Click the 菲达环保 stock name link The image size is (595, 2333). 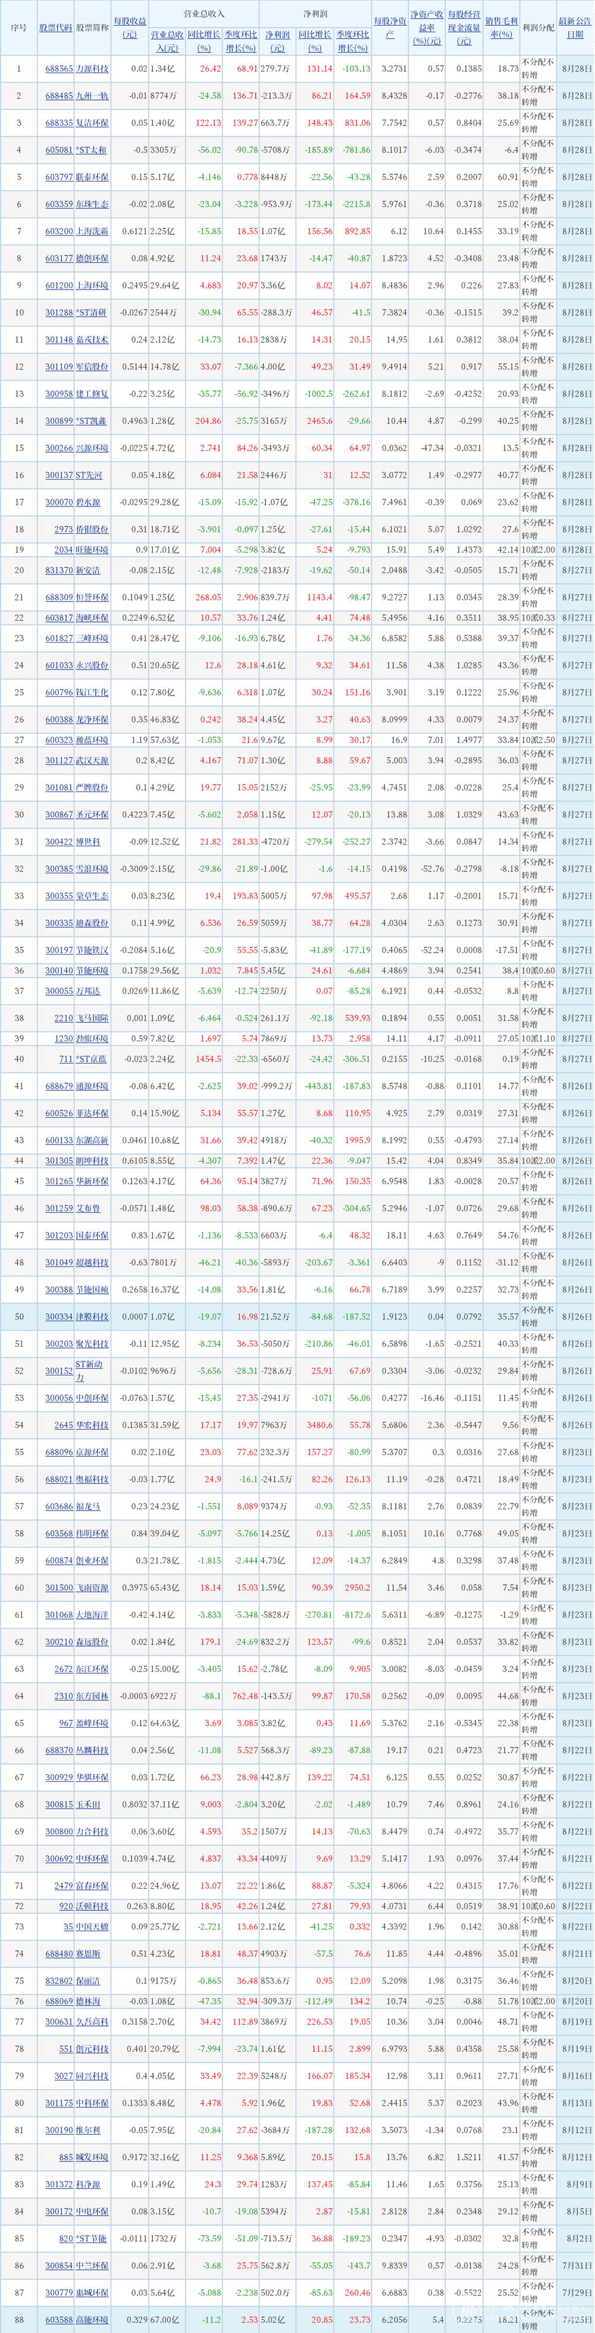click(92, 1113)
